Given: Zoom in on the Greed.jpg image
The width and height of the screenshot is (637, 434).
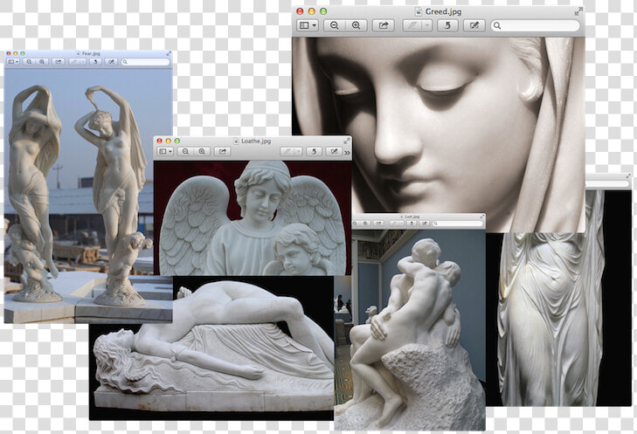Looking at the screenshot, I should click(357, 25).
